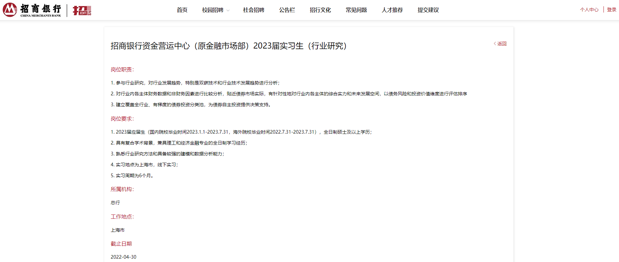The height and width of the screenshot is (262, 619).
Task: Expand the 校园招聘 dropdown arrow
Action: click(x=228, y=11)
